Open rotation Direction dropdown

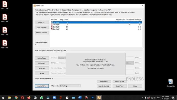(62, 58)
